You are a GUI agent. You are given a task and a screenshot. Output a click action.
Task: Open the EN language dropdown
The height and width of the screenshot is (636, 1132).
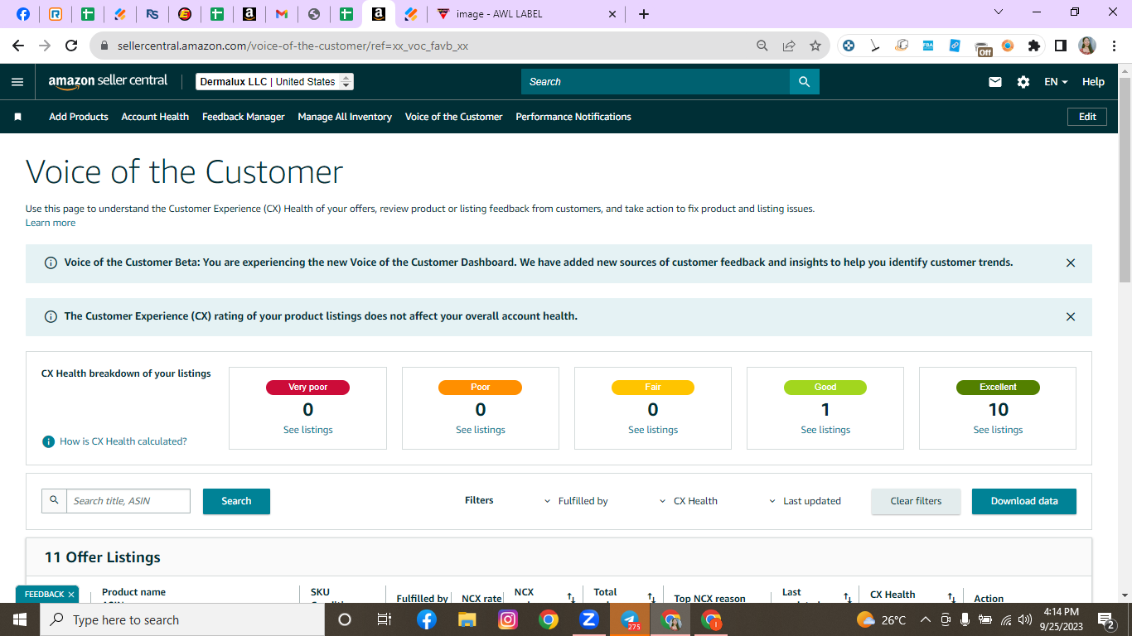click(1056, 82)
